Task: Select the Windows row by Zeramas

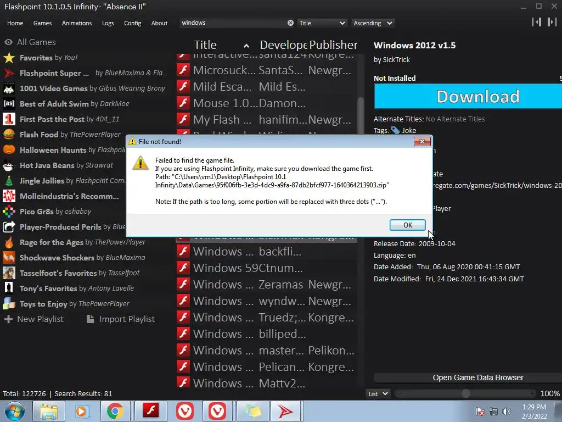Action: point(266,285)
